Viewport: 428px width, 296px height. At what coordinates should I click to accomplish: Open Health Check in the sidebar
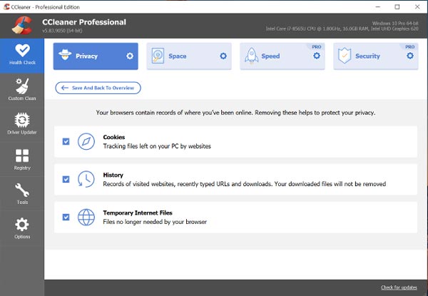point(22,56)
